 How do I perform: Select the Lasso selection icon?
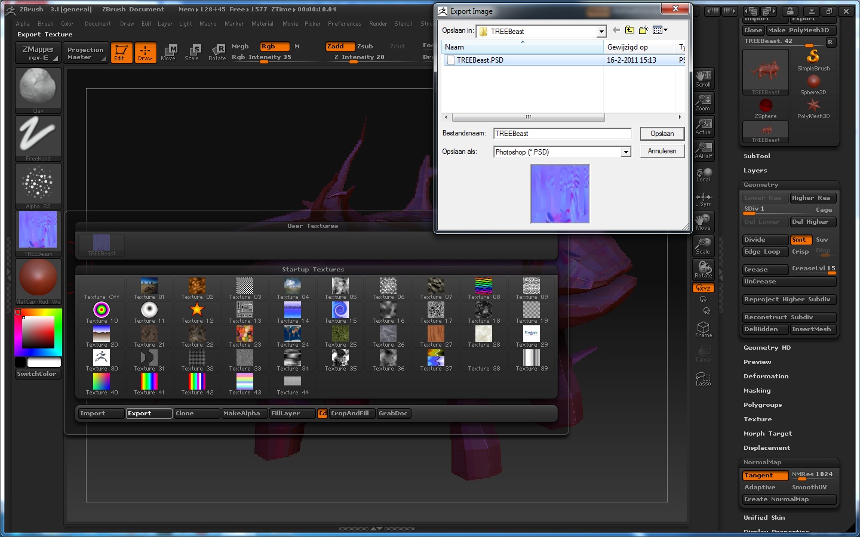[x=703, y=377]
